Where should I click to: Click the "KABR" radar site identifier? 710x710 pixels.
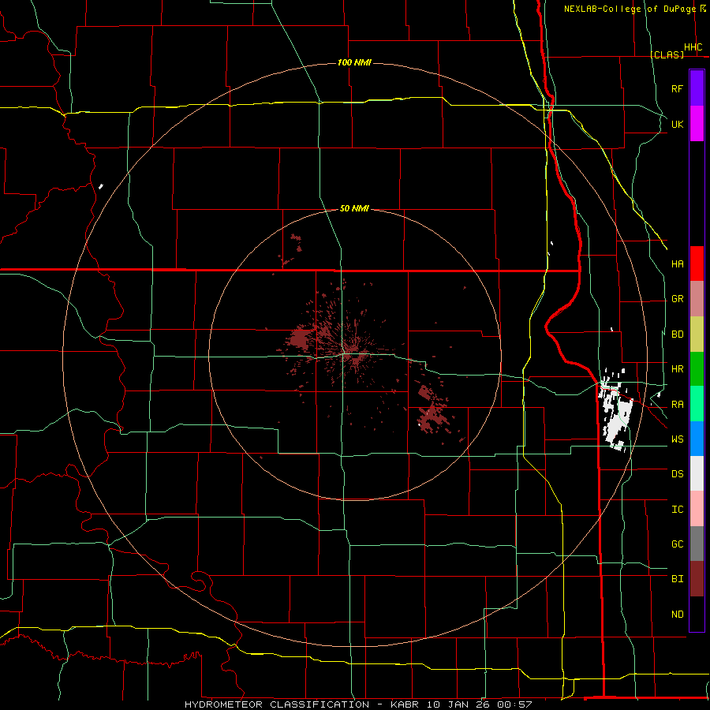(405, 704)
